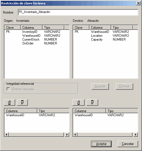Click right scroll arrow of lower Origen list

tap(67, 134)
